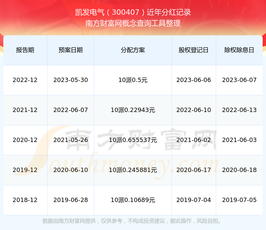The height and width of the screenshot is (230, 266).
Task: Click plan date 2022-06-07
Action: pyautogui.click(x=70, y=110)
